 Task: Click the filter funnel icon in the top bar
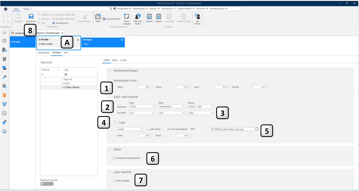[114, 9]
